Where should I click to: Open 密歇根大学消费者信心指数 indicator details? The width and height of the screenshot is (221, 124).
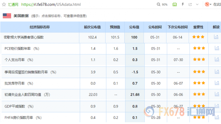tap(24, 37)
